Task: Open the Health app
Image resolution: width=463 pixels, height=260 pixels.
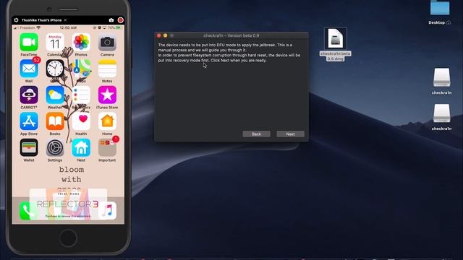Action: coord(81,121)
